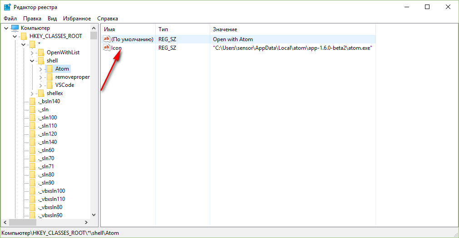Select the ._sln90 key
Image resolution: width=459 pixels, height=238 pixels.
point(46,183)
